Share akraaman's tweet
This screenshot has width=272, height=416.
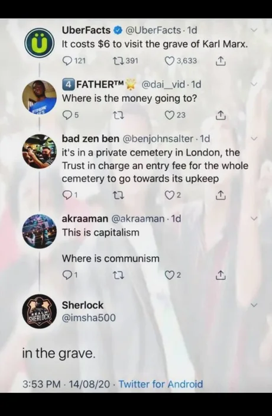(221, 276)
